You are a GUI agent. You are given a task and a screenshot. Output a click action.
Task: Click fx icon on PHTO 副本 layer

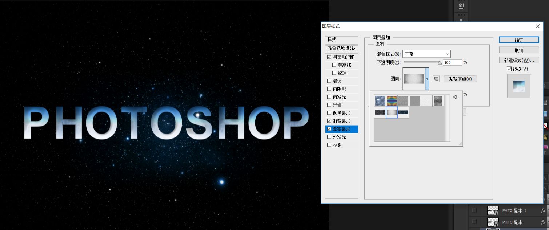tap(543, 222)
